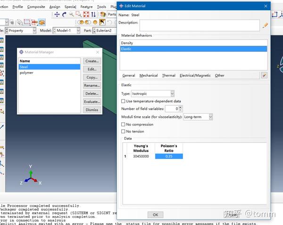Click the arrow-on-tan-square toolbar icon
The height and width of the screenshot is (225, 283).
coord(102,22)
